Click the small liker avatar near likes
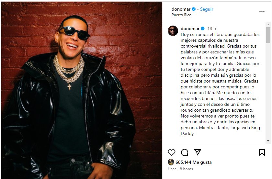272x179 pixels. click(x=171, y=162)
